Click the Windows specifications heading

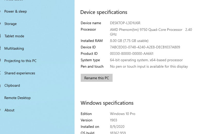tap(107, 103)
